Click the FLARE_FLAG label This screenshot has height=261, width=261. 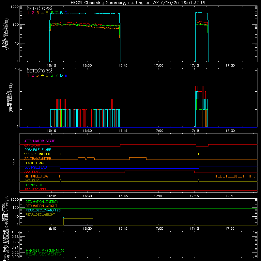34,163
